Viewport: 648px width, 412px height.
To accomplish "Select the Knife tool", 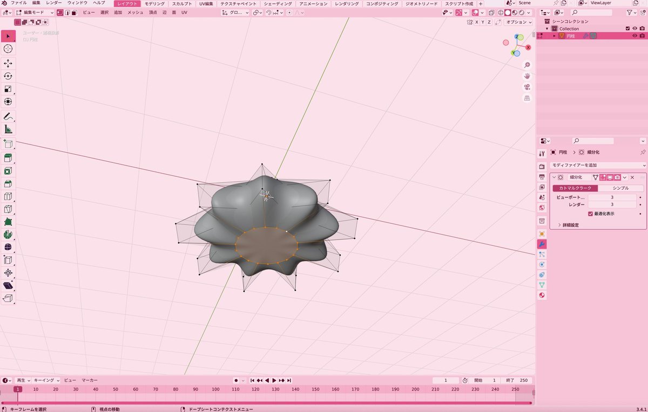I will pyautogui.click(x=8, y=209).
